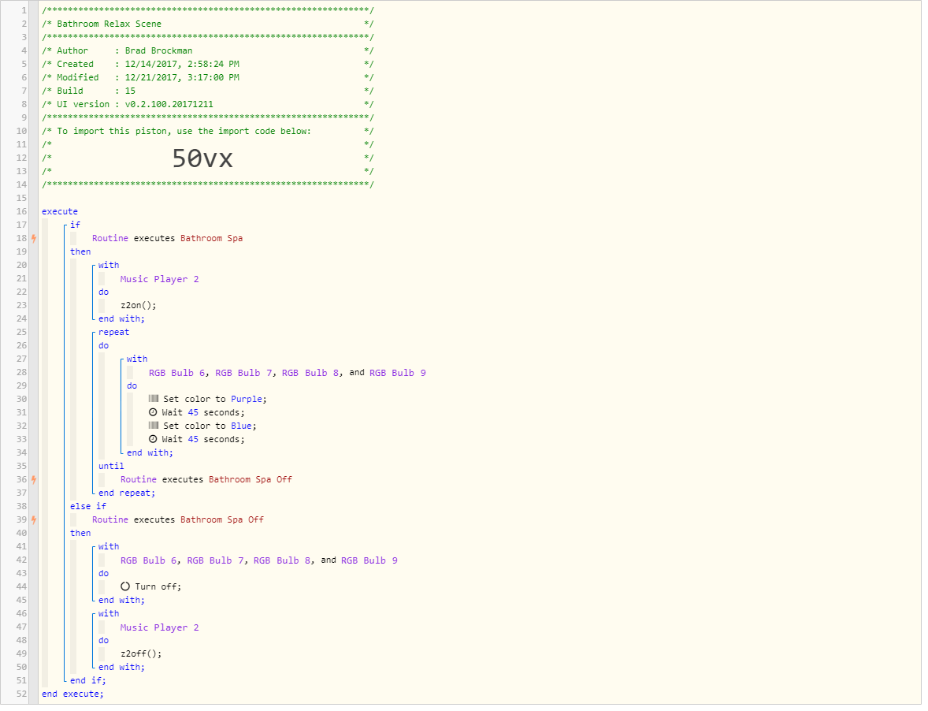Image resolution: width=928 pixels, height=711 pixels.
Task: Click the with keyword on line 41
Action: (109, 546)
